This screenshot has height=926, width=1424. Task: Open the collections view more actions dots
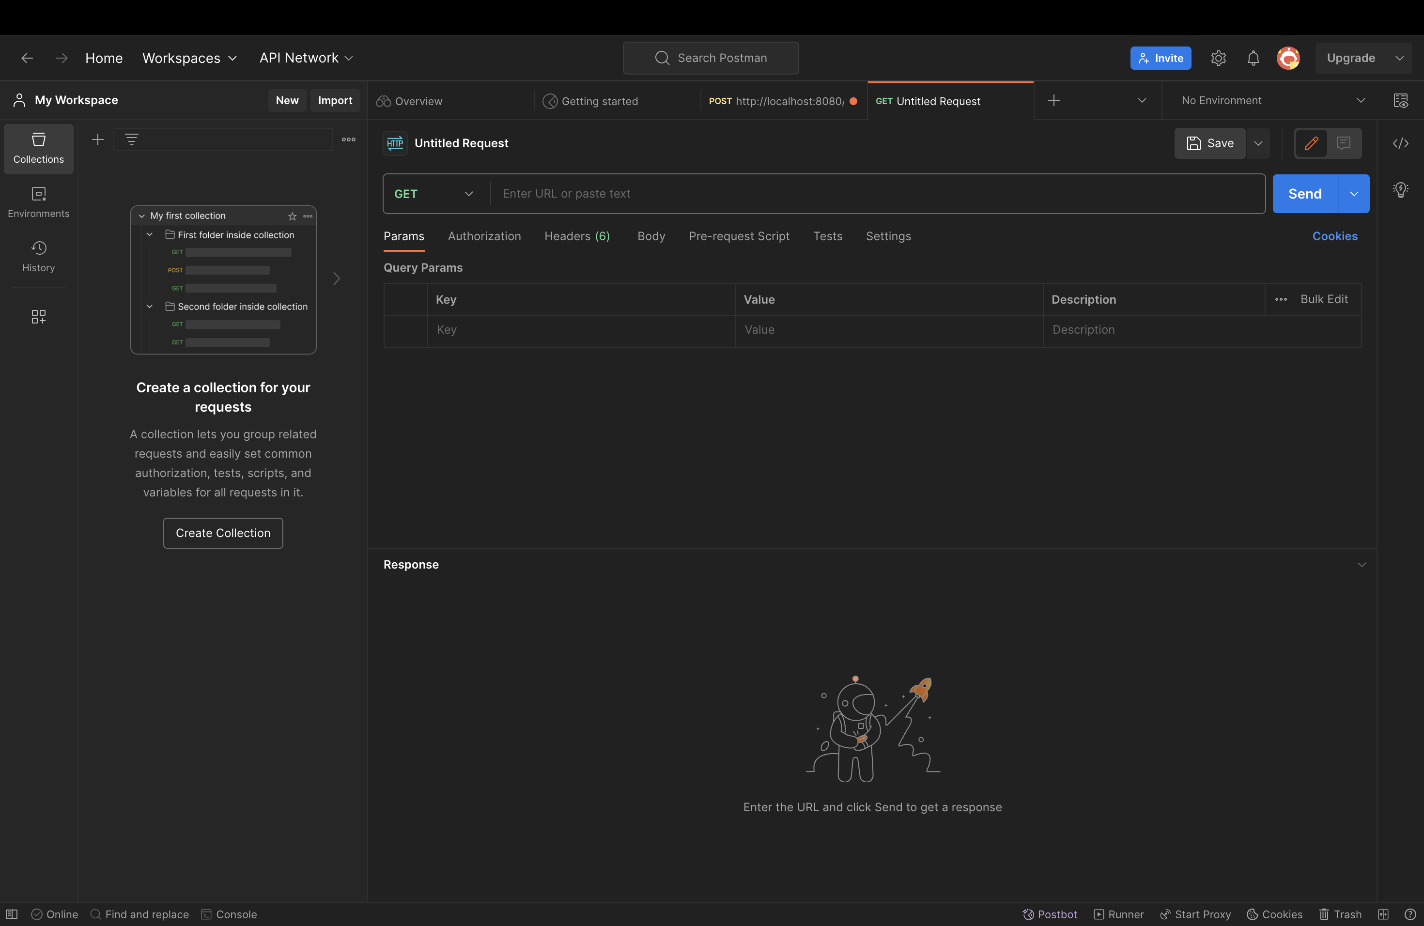tap(349, 139)
